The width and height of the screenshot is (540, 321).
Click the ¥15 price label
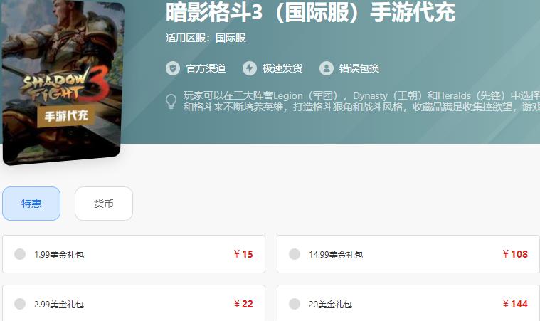(x=243, y=254)
